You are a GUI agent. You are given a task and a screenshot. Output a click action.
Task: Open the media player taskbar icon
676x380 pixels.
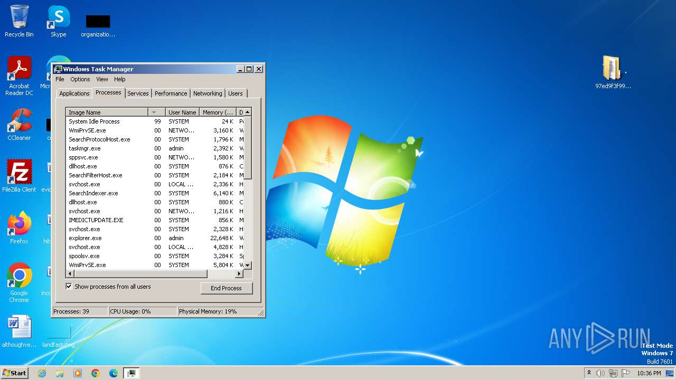(x=78, y=373)
